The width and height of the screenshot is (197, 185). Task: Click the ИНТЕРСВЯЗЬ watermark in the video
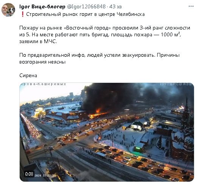(176, 84)
